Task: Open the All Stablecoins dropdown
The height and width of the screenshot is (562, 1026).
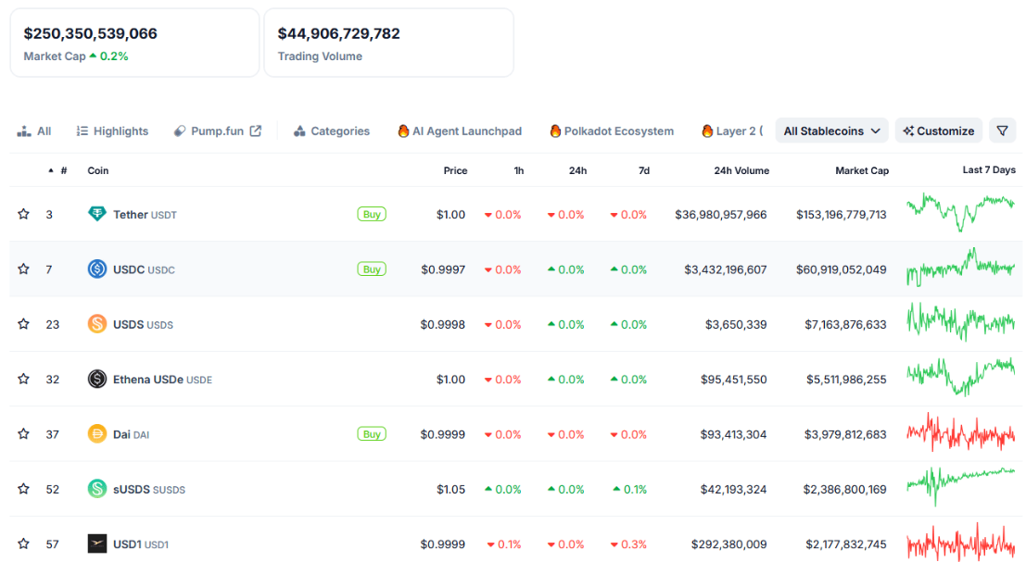Action: [831, 131]
